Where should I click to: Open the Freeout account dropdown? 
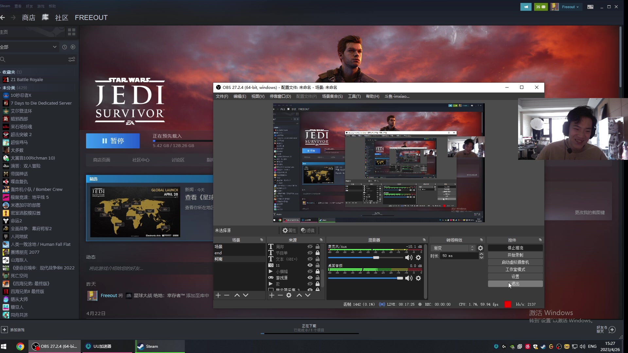(570, 7)
